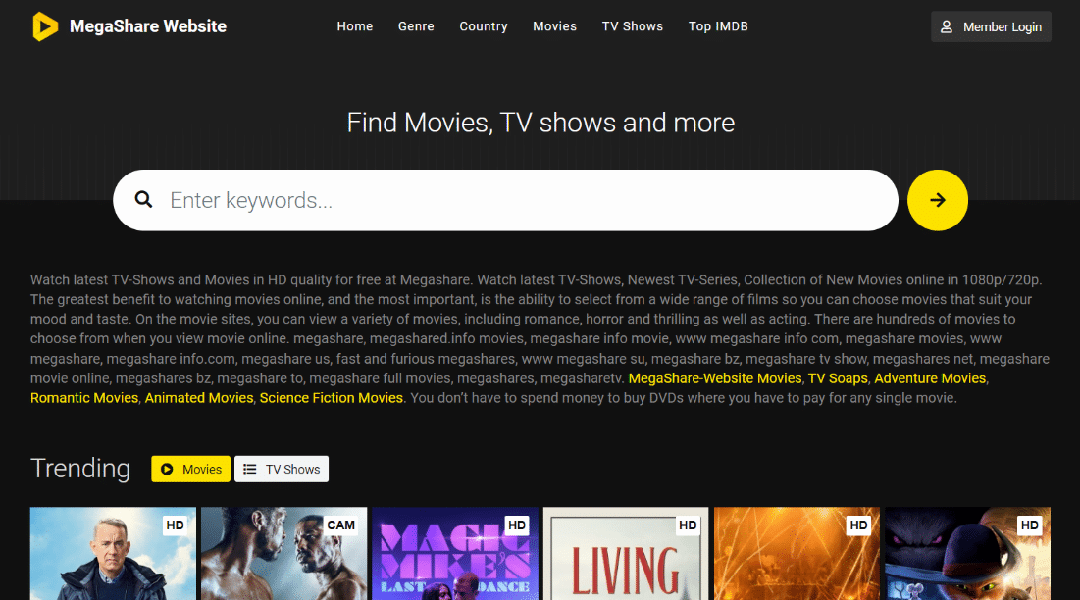Navigate to Top IMDB page
1080x600 pixels.
(718, 26)
